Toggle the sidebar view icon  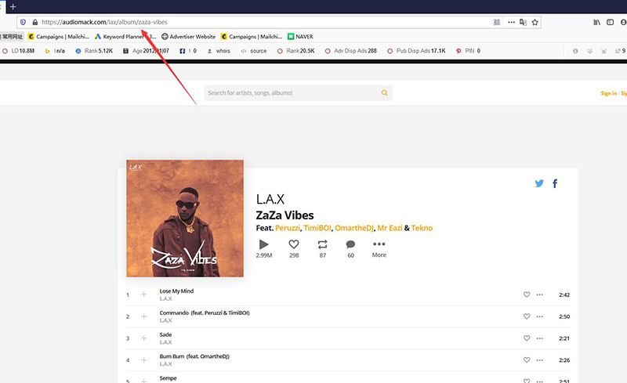coord(610,23)
